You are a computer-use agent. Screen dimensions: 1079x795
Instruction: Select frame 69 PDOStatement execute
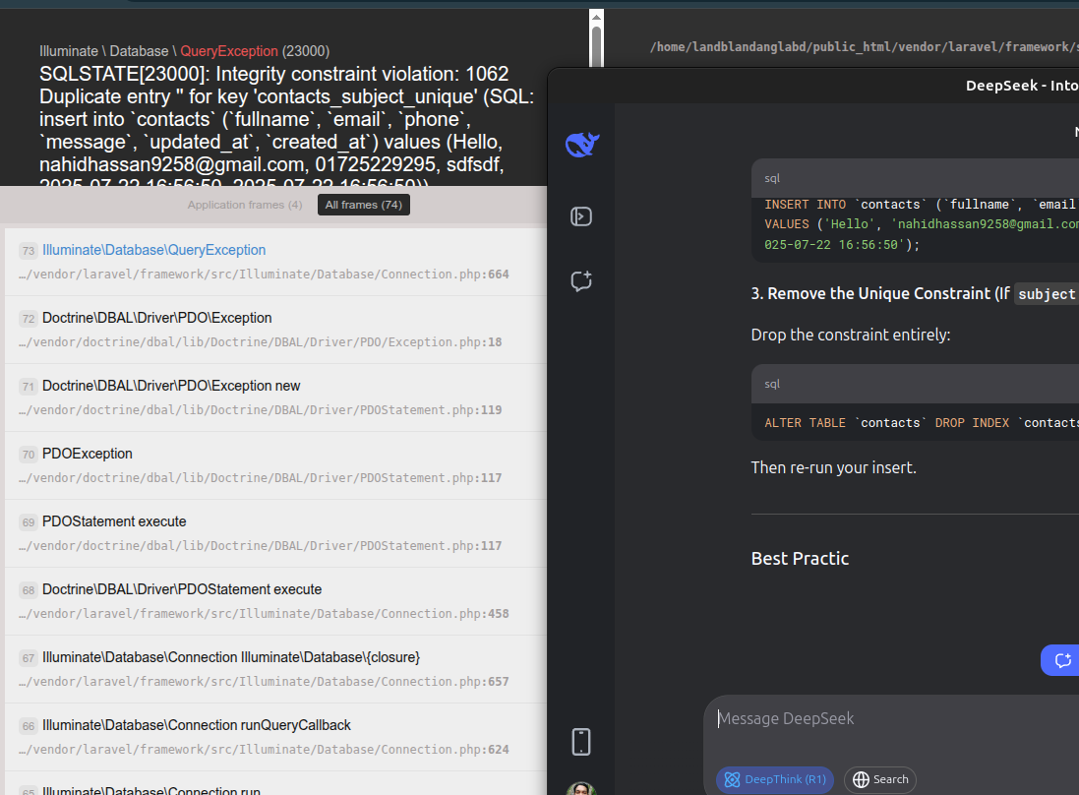pos(114,521)
